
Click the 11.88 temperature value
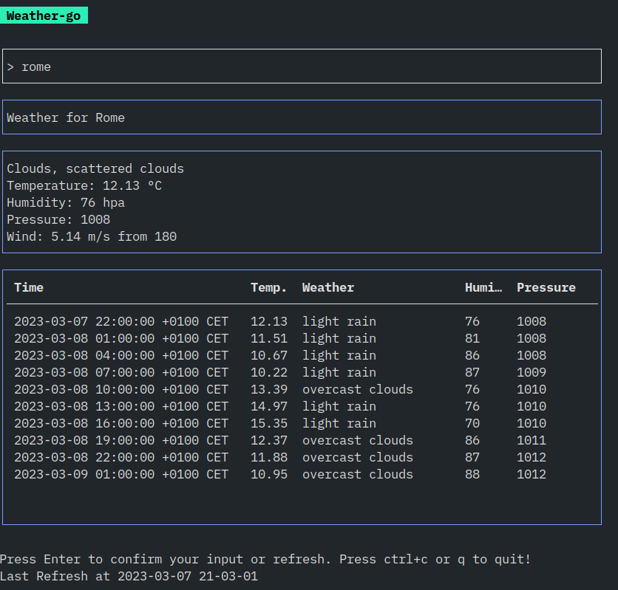point(269,457)
